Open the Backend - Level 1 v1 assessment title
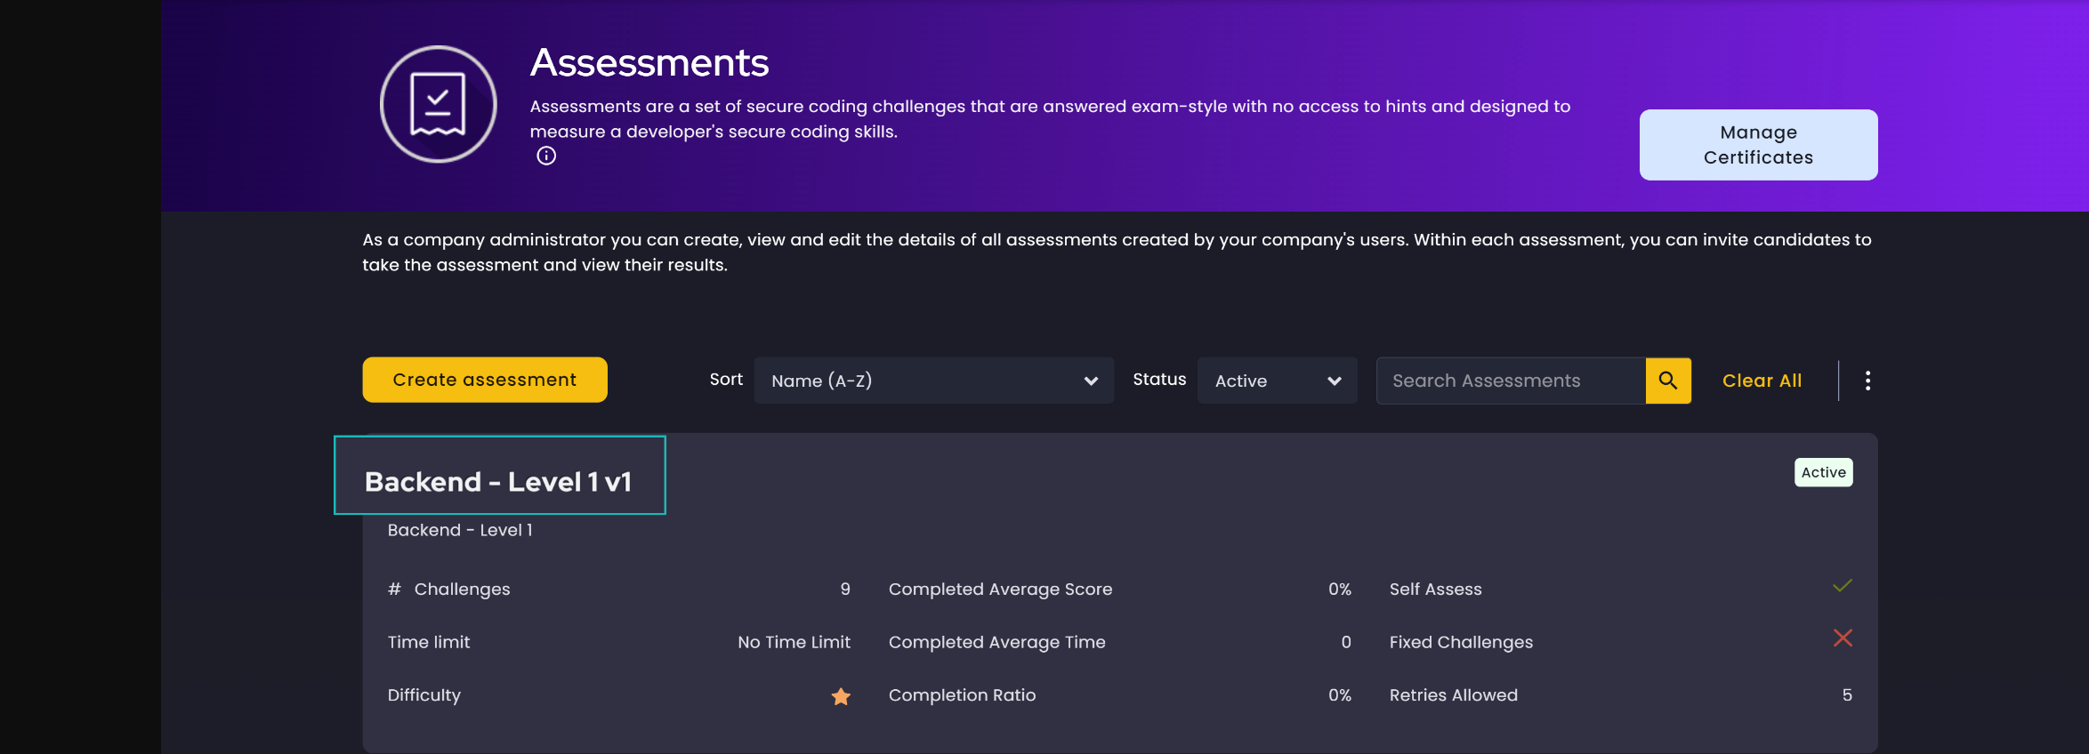 pos(498,482)
